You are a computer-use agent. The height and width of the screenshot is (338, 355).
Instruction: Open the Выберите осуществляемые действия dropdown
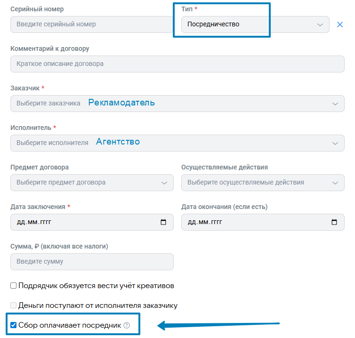point(263,183)
